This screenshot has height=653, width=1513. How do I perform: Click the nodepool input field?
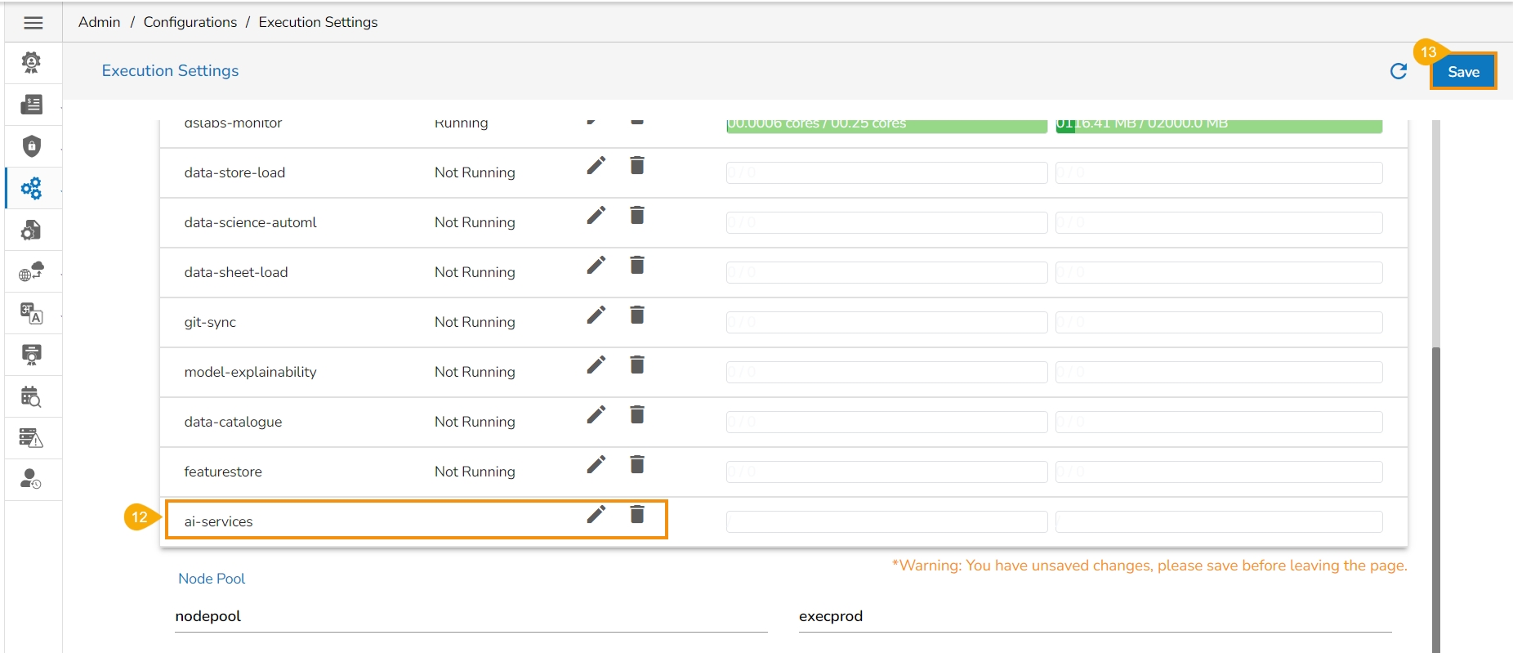pos(471,617)
